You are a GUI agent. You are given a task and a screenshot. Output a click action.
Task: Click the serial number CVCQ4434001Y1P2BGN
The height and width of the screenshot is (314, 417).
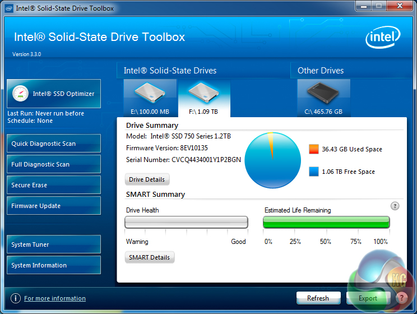pyautogui.click(x=206, y=160)
